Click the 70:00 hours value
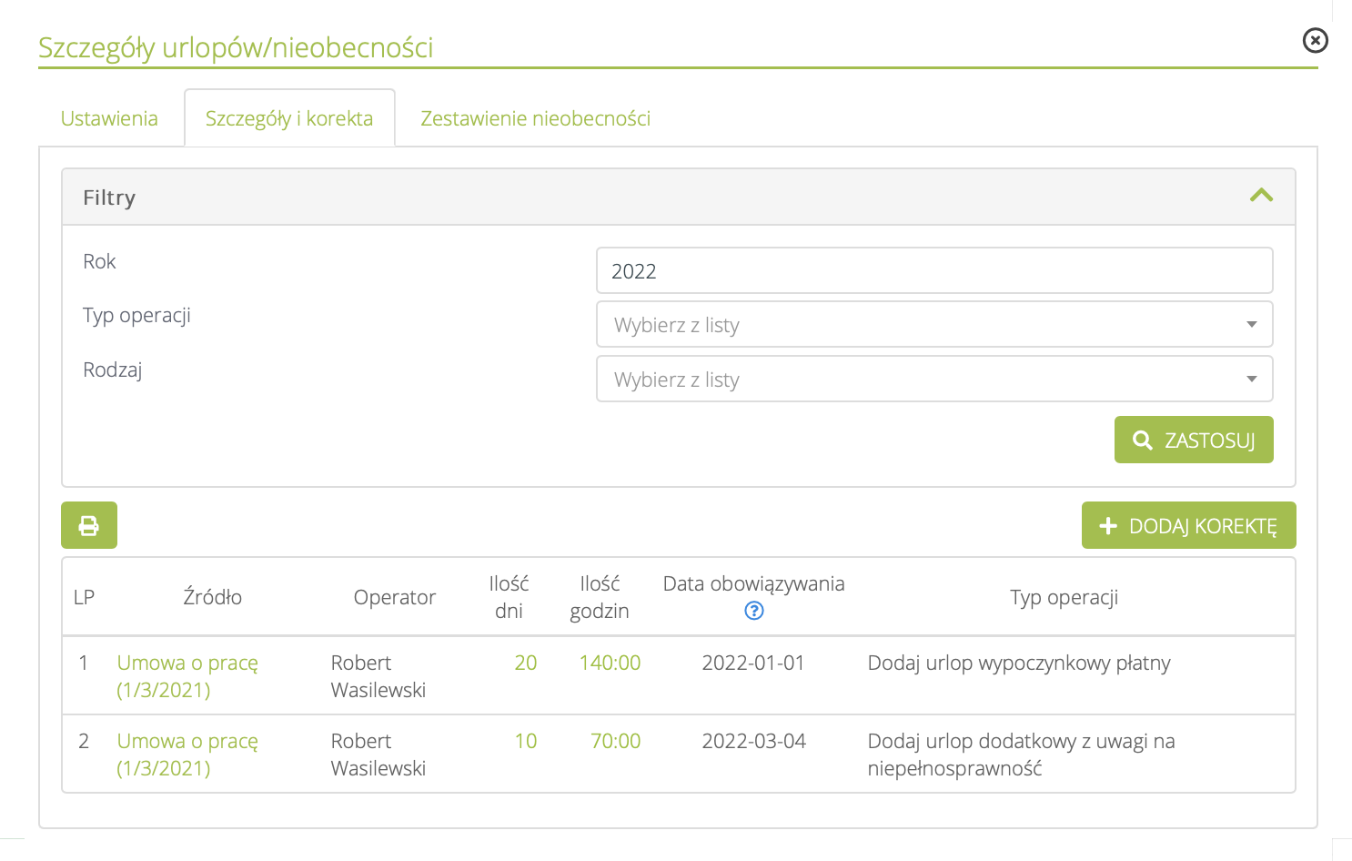 [x=615, y=741]
